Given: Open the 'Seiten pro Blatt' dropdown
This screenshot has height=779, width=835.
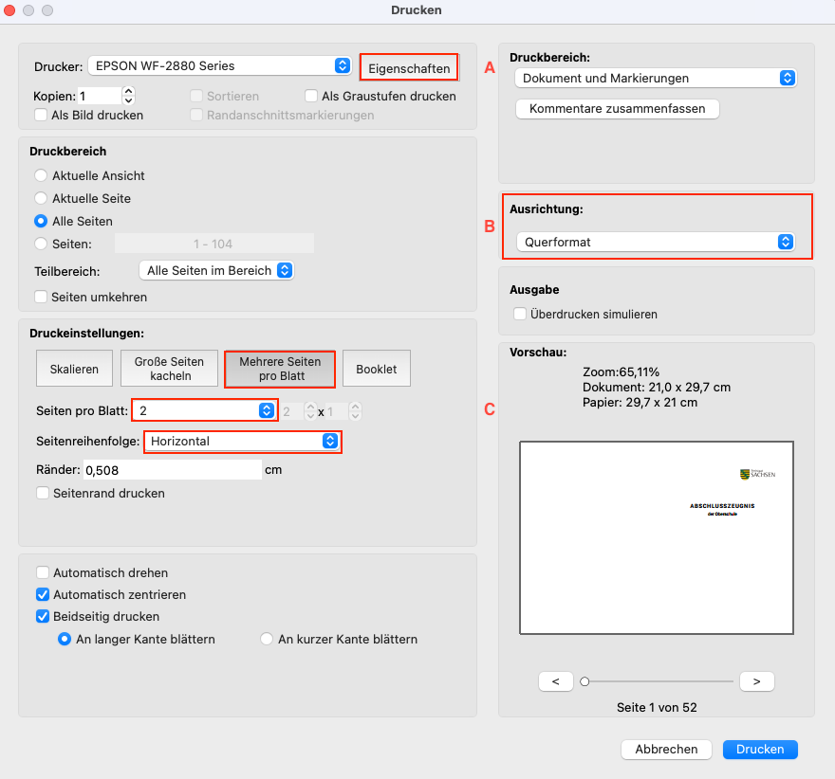Looking at the screenshot, I should pyautogui.click(x=204, y=410).
